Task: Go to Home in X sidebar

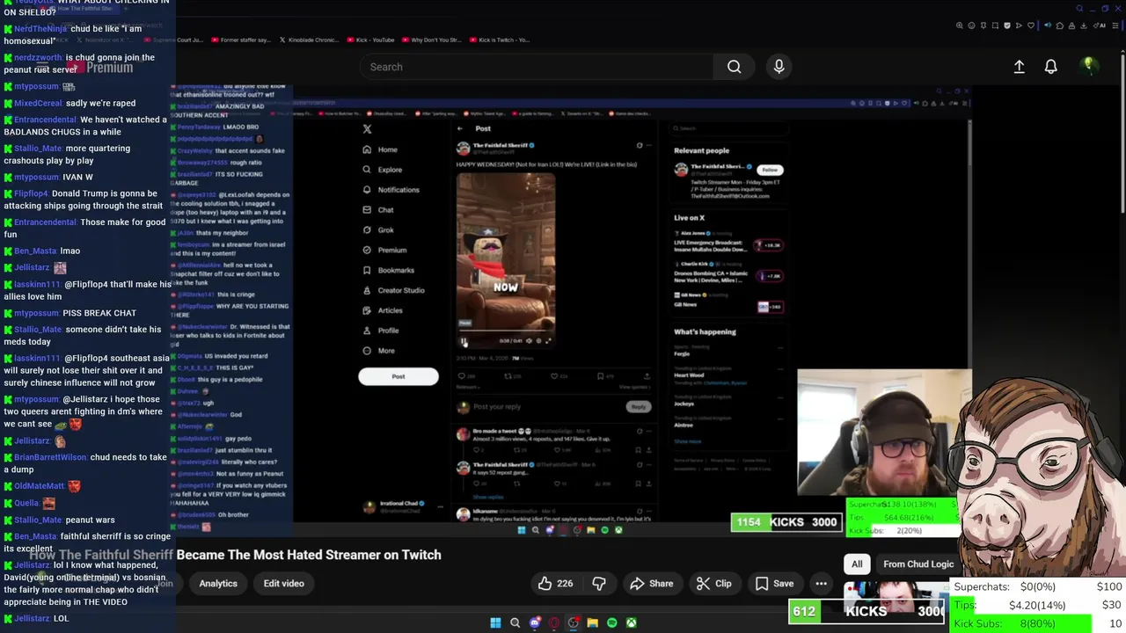Action: (x=380, y=149)
